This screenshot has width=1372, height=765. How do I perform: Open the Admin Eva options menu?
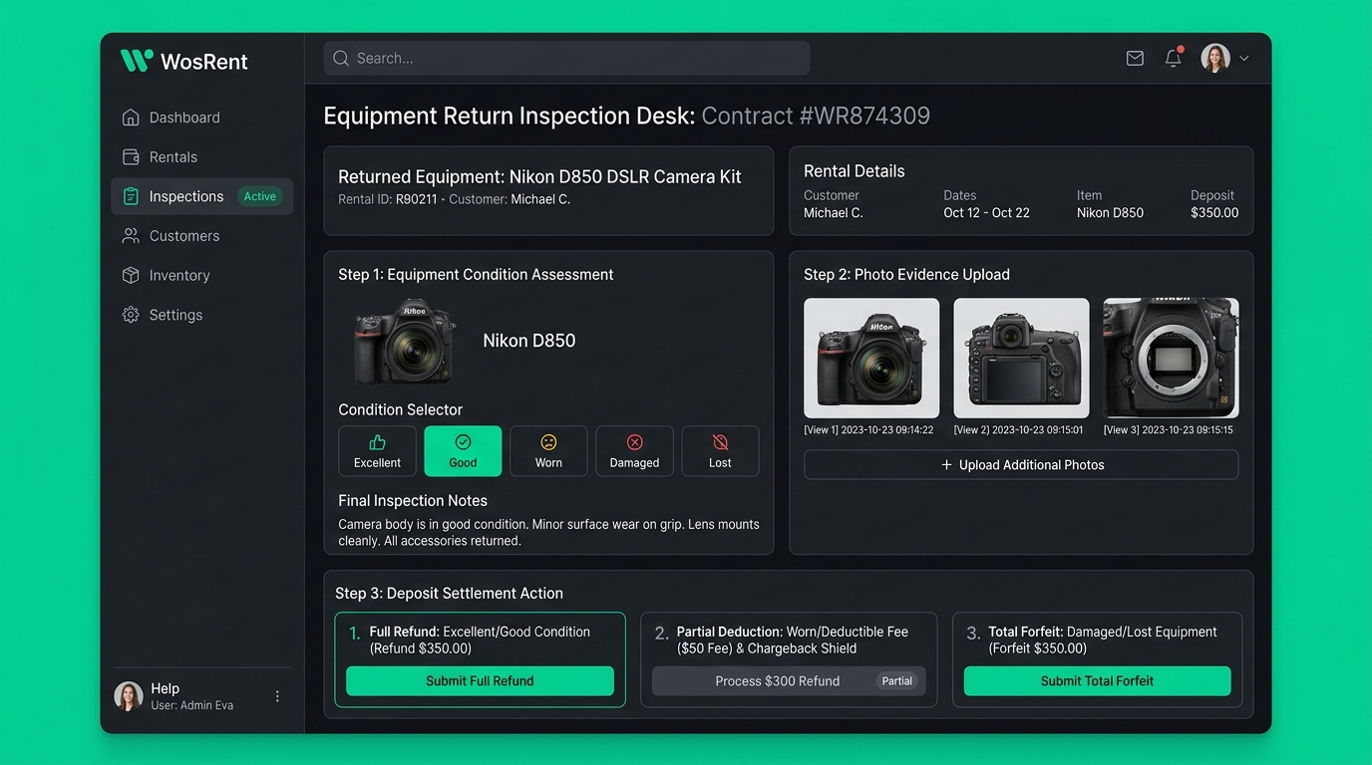[277, 696]
